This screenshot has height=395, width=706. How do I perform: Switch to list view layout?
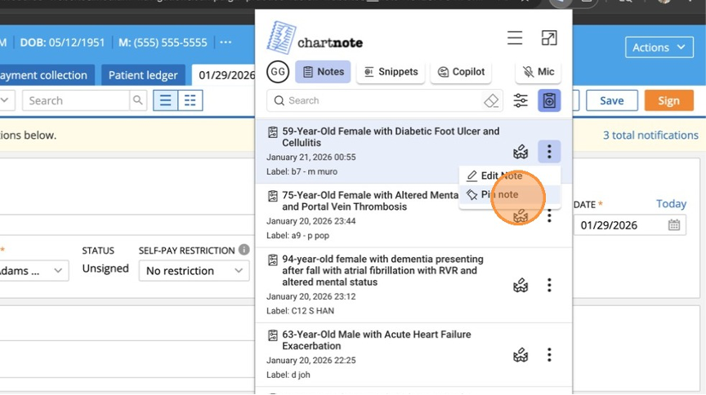click(166, 100)
